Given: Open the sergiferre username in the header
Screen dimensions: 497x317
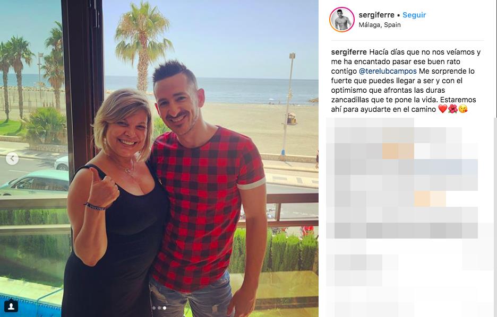Looking at the screenshot, I should click(x=376, y=15).
